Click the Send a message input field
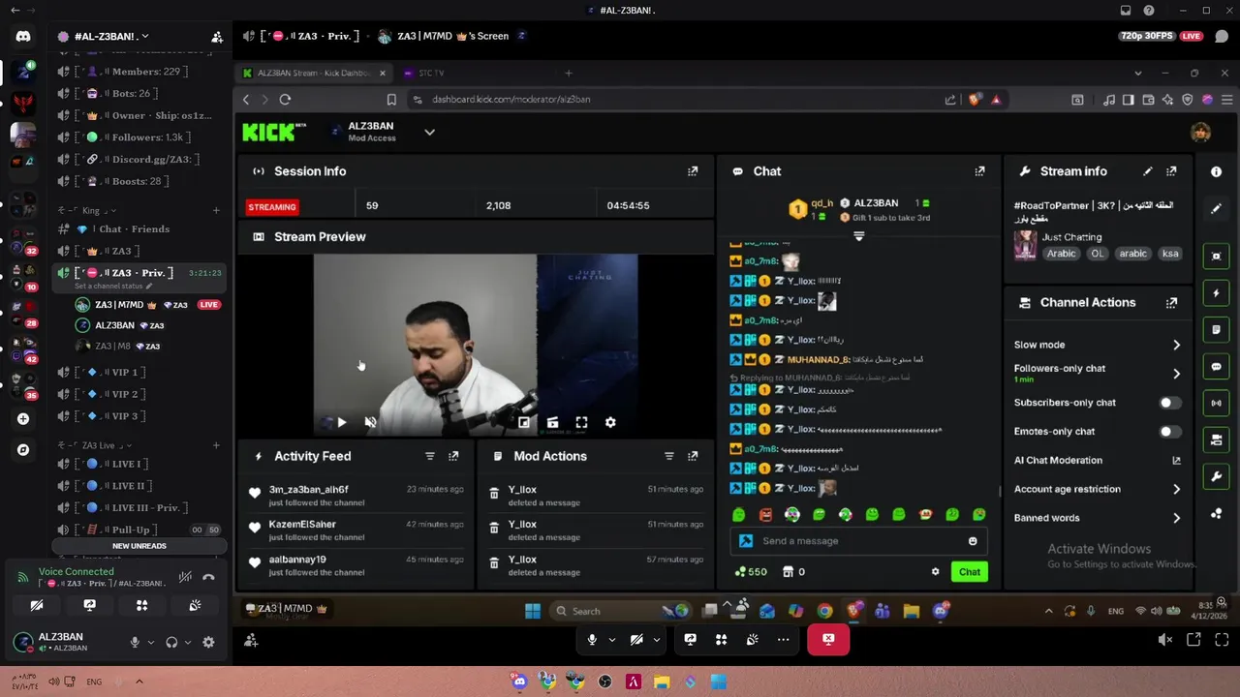The image size is (1240, 697). coord(859,541)
